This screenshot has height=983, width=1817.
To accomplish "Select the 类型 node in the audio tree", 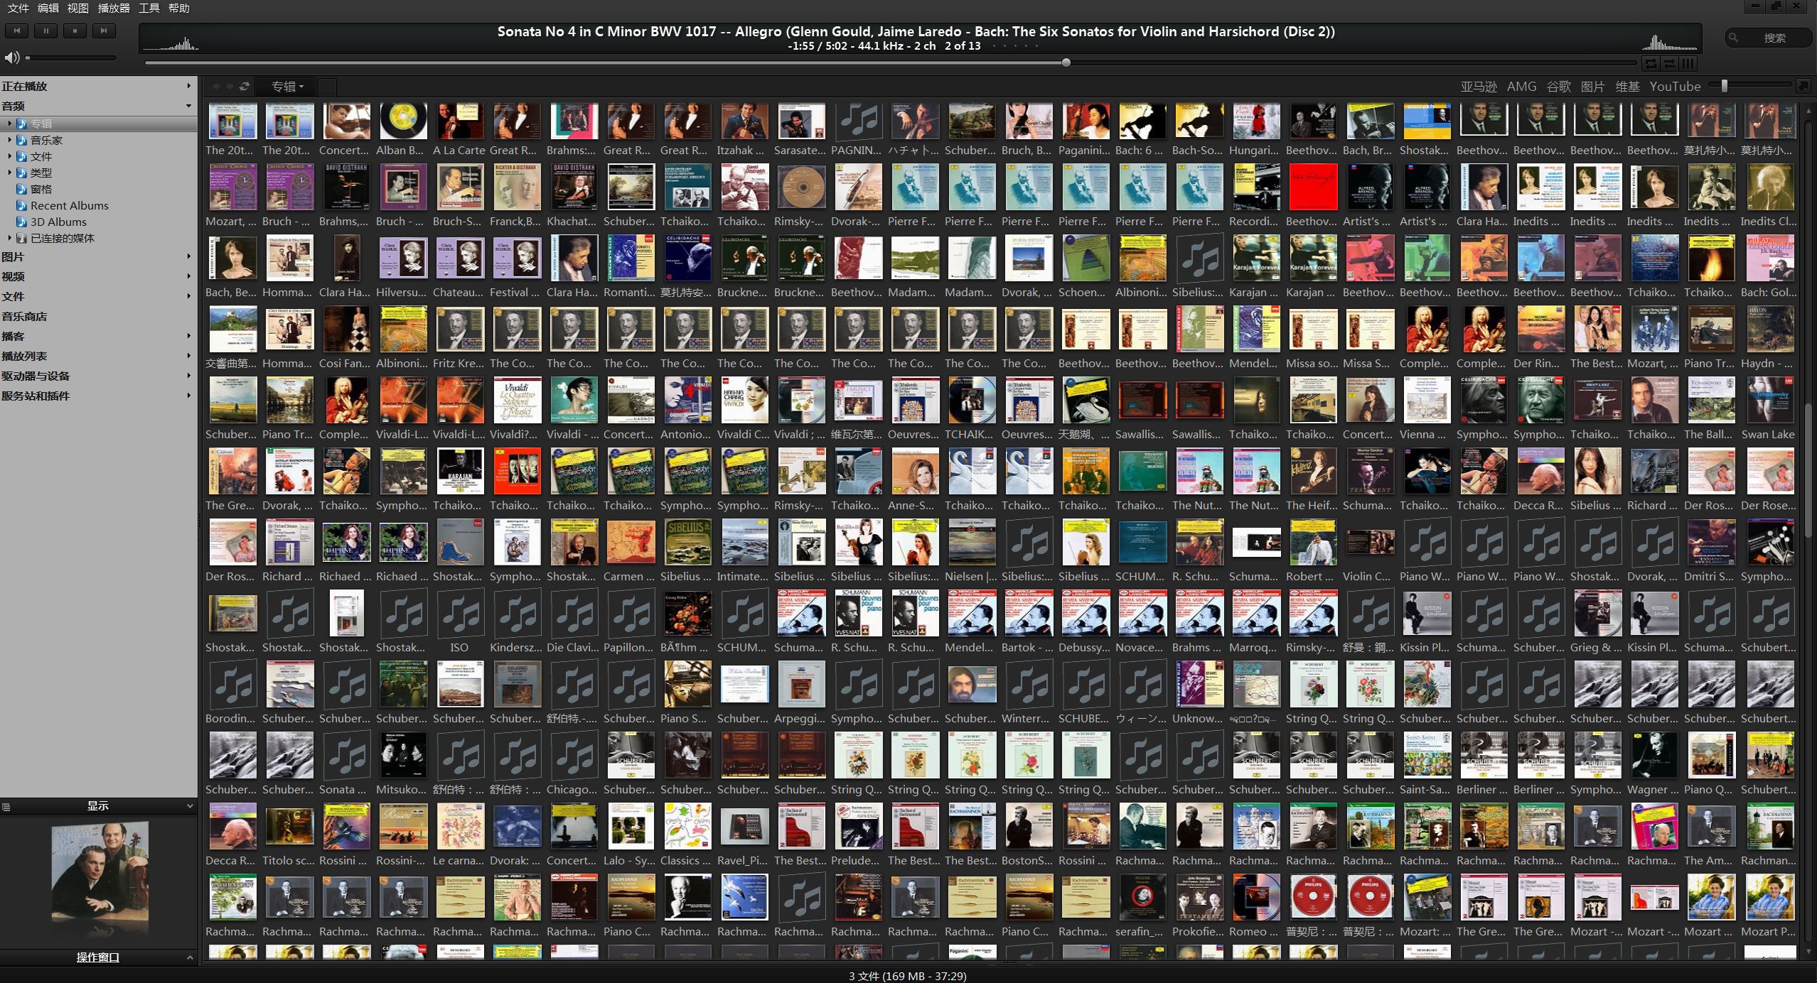I will [x=41, y=173].
